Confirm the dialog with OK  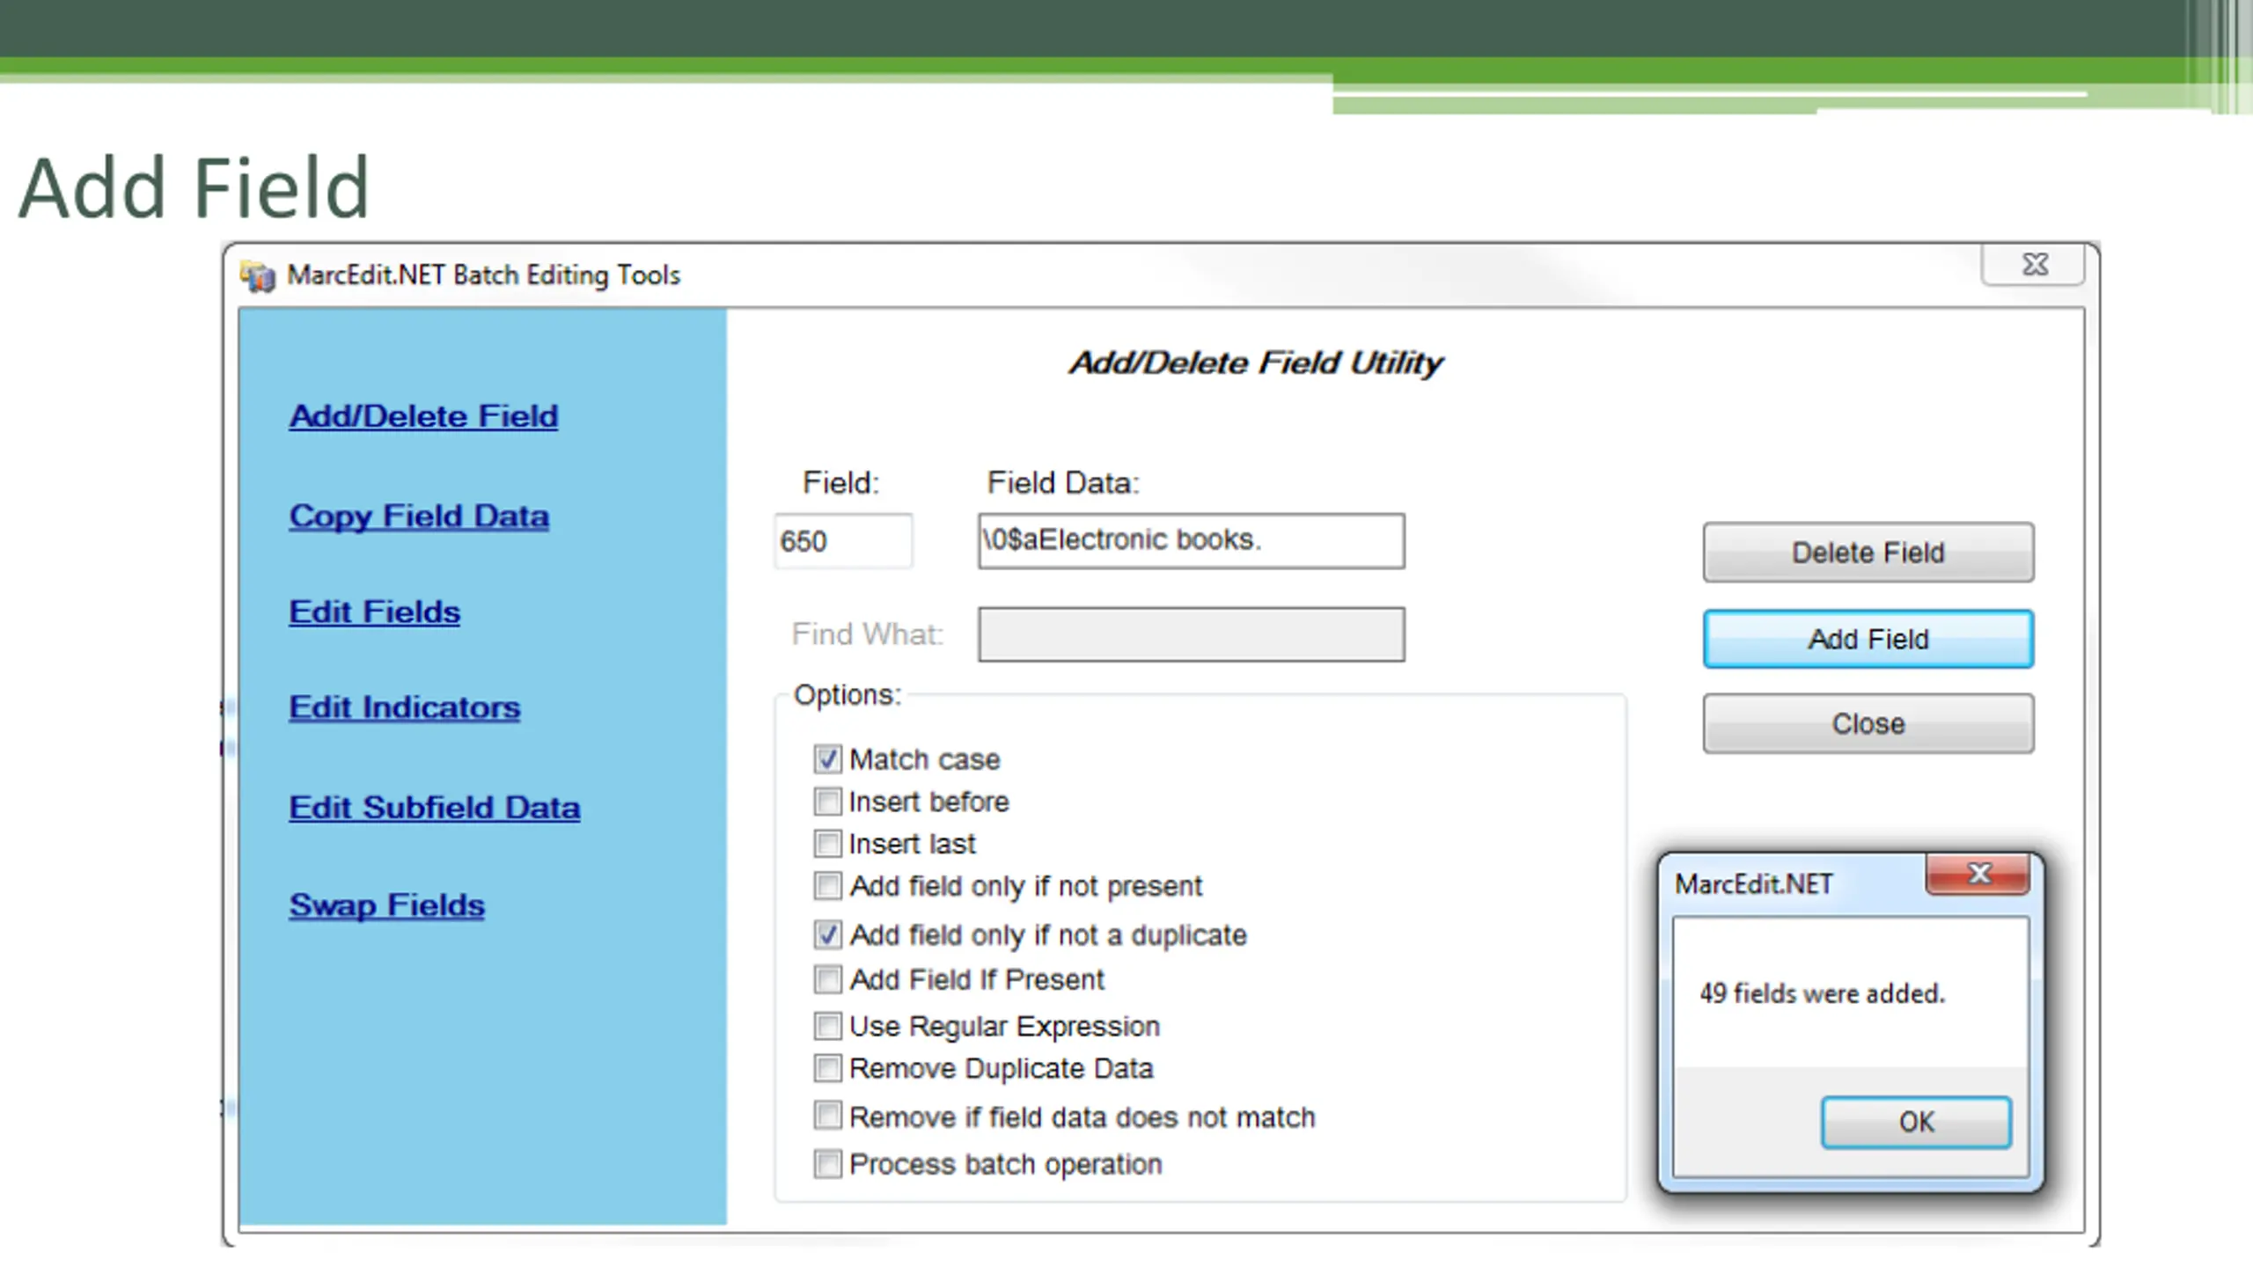click(1916, 1122)
